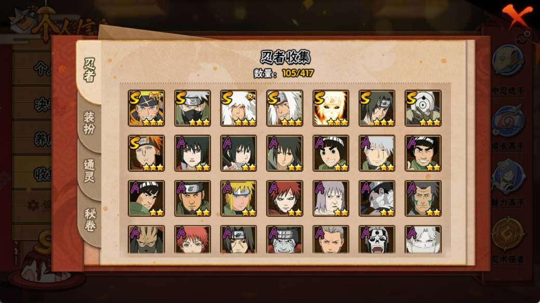The image size is (540, 303).
Task: Choose the S-rank Pain ninja with orange hair
Action: tap(146, 153)
